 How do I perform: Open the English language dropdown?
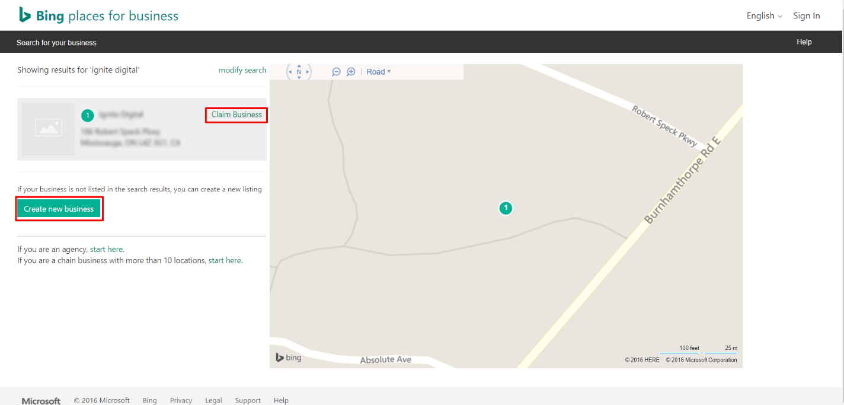[765, 16]
